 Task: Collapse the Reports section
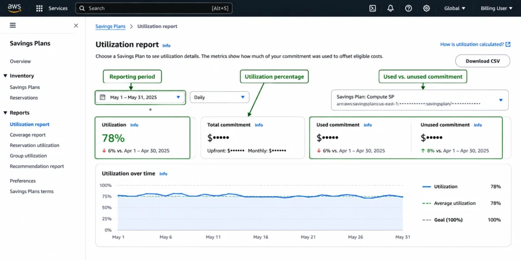pyautogui.click(x=5, y=113)
